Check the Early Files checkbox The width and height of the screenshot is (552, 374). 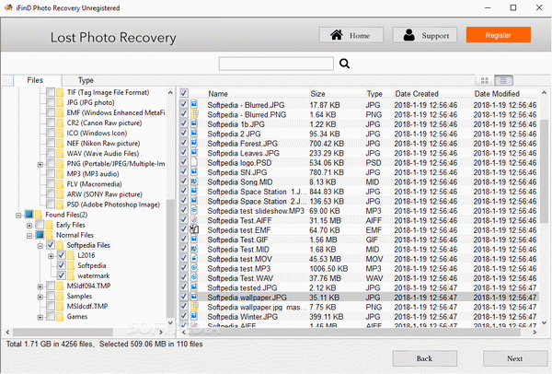point(40,225)
